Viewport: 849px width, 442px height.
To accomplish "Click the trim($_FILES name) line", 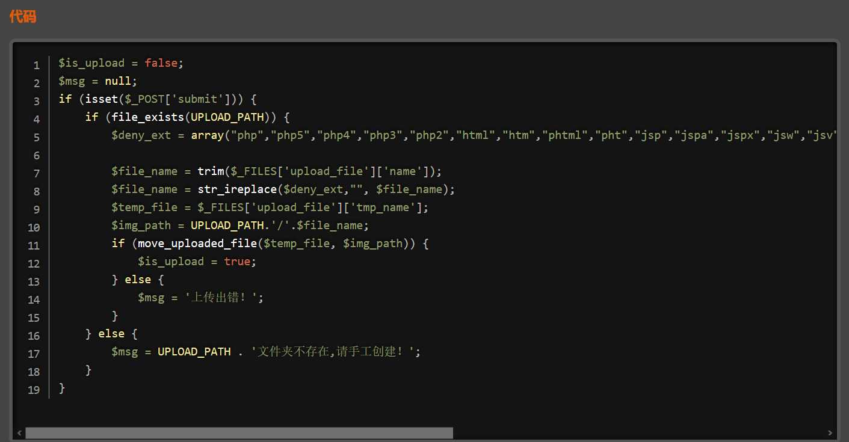I will (x=277, y=171).
